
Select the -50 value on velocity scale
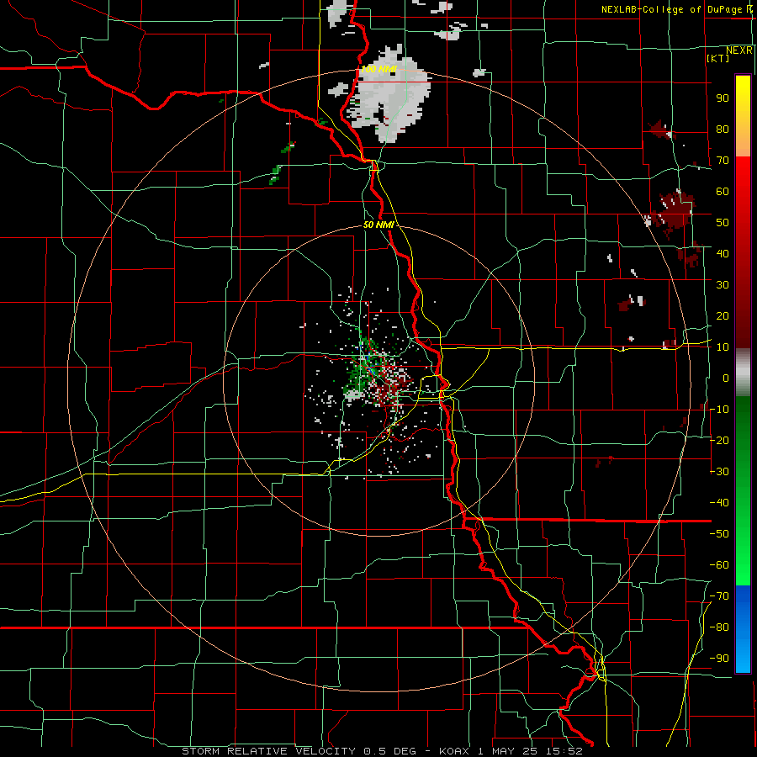tap(719, 534)
